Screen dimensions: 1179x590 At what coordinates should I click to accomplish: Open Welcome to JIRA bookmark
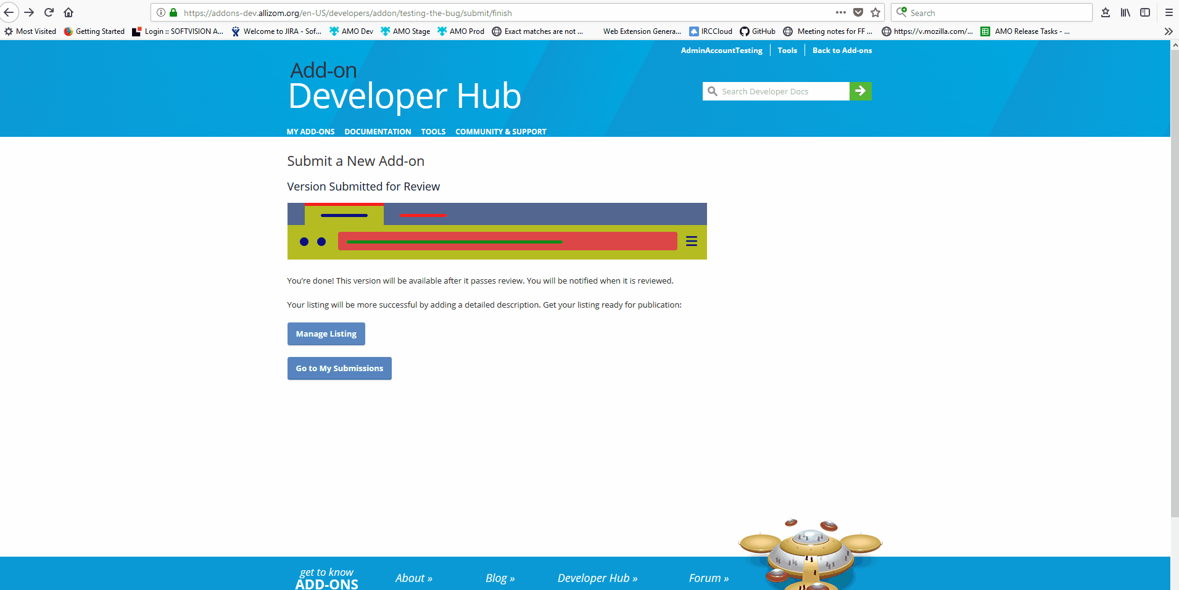click(x=276, y=31)
